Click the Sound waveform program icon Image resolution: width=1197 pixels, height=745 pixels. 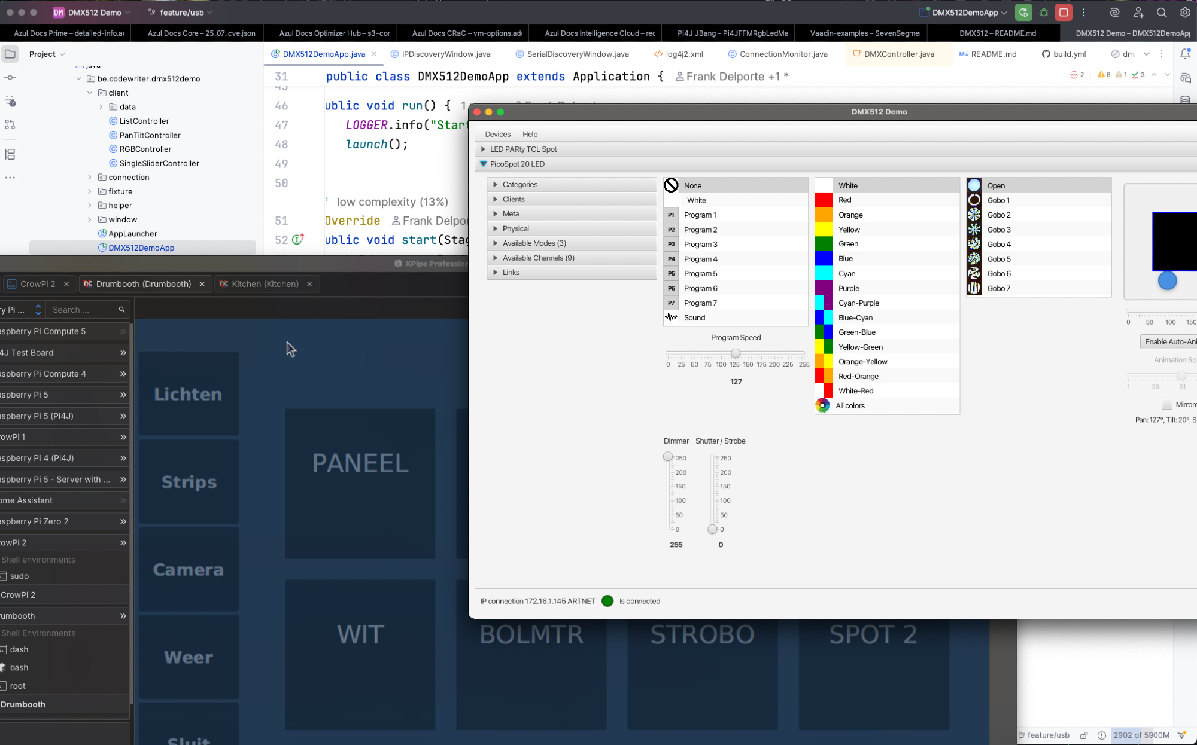coord(671,317)
